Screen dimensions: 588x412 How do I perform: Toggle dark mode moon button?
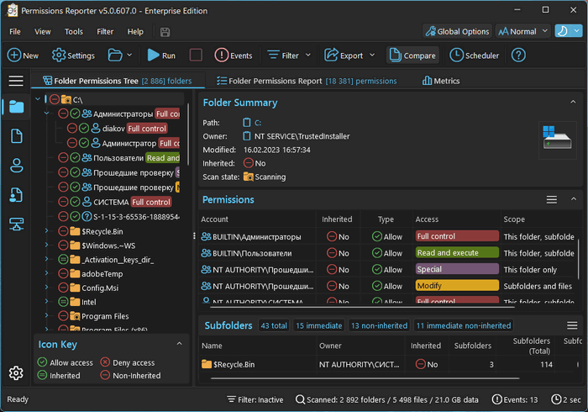point(565,31)
